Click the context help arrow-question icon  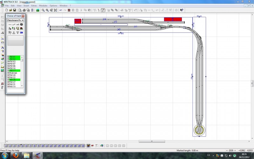point(182,10)
